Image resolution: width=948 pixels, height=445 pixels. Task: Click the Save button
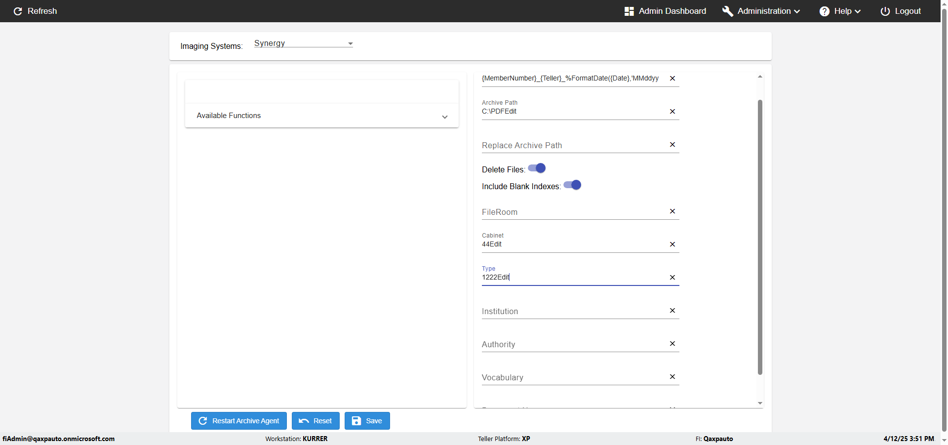(367, 421)
